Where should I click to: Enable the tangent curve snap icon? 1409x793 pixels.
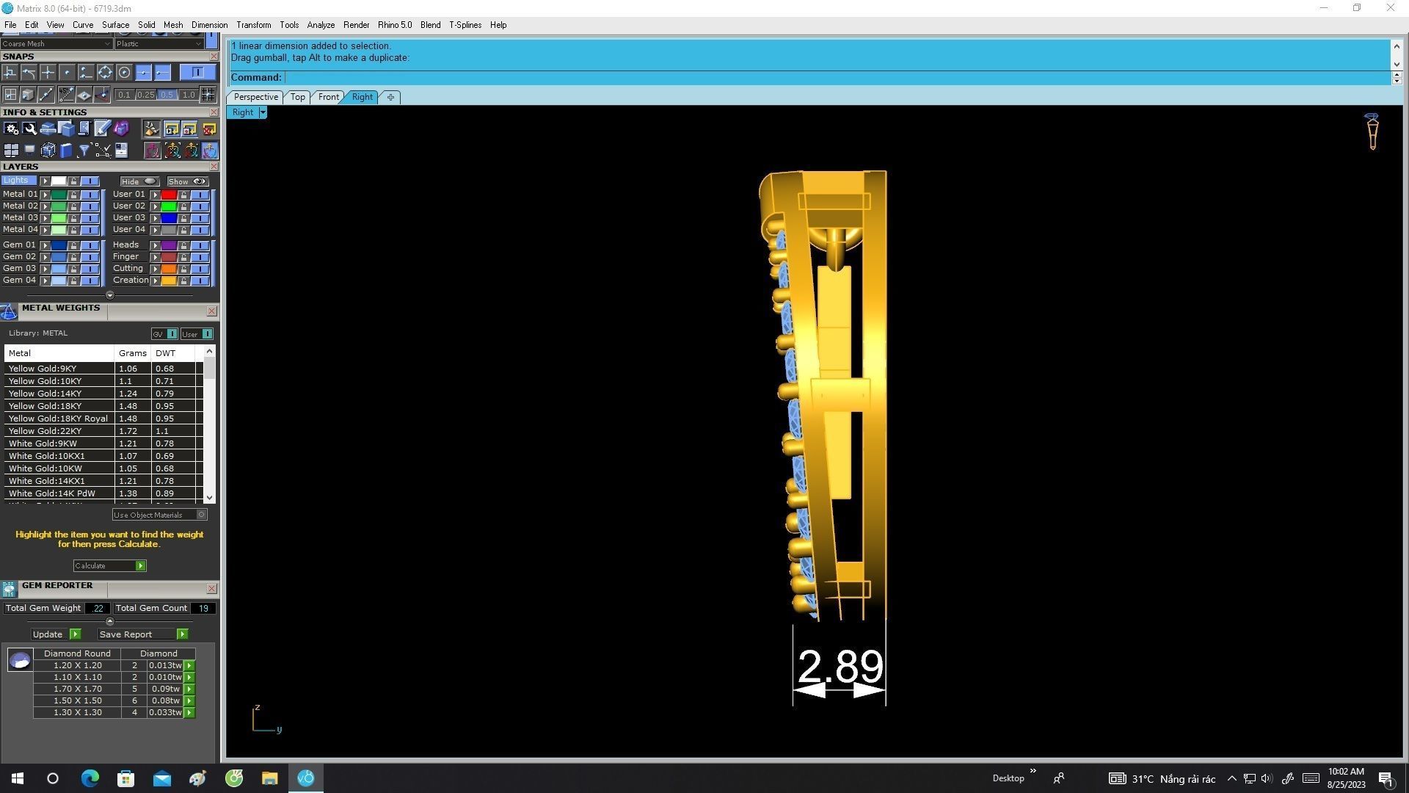tap(29, 72)
